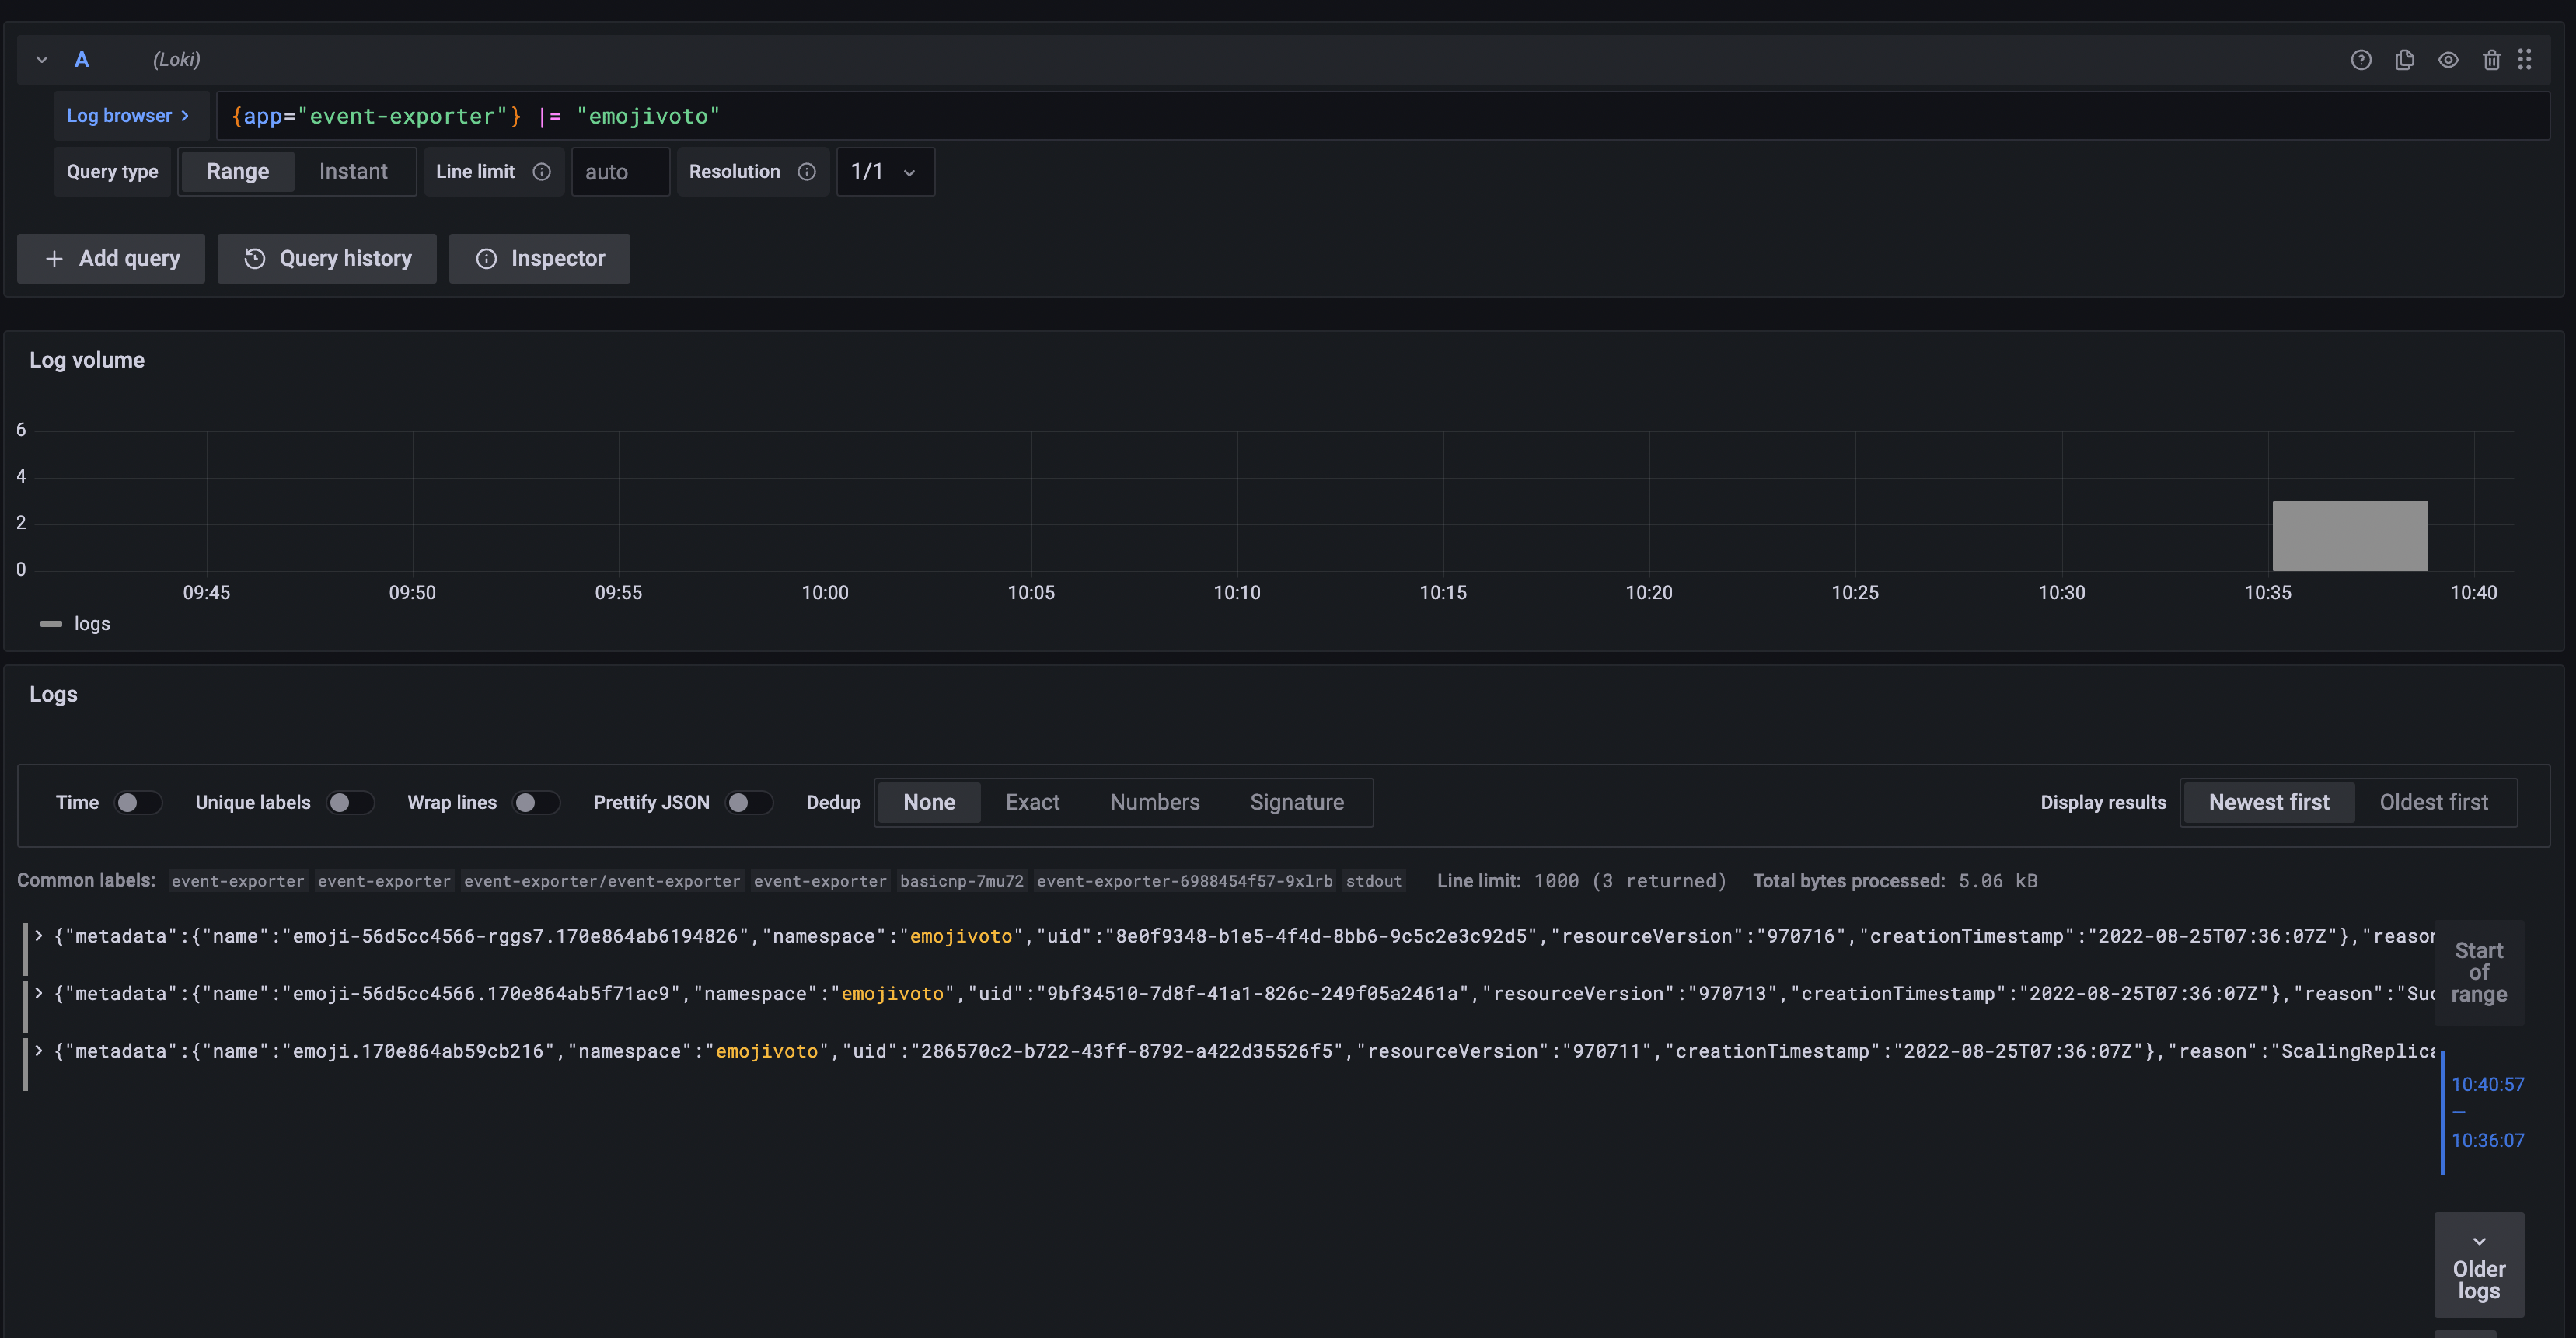Show Line limit info icon
The height and width of the screenshot is (1338, 2576).
click(x=541, y=172)
